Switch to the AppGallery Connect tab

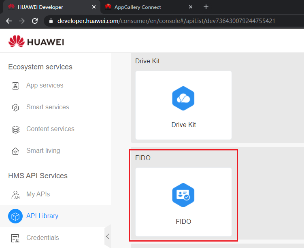(x=138, y=7)
